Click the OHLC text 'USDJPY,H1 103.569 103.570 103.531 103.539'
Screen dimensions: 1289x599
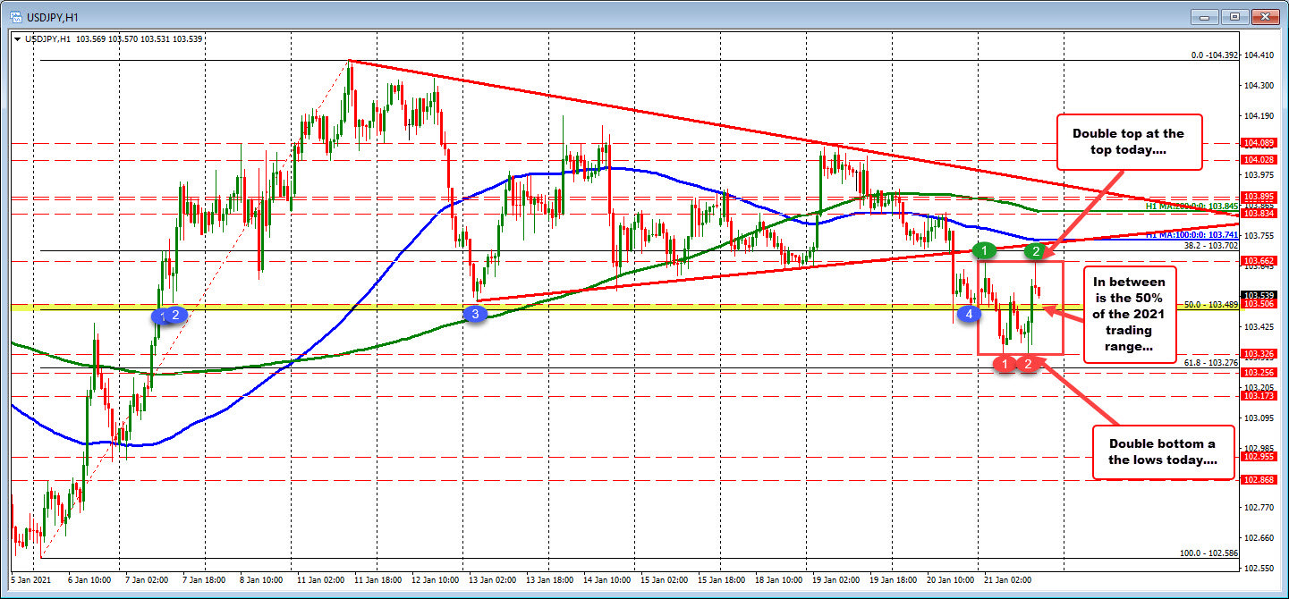pos(112,39)
